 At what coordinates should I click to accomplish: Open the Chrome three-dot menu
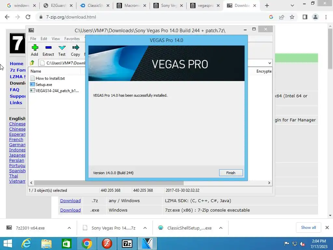pos(326,17)
